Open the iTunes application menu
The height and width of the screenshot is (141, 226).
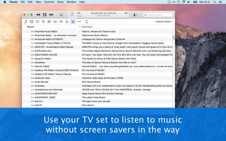[13, 2]
